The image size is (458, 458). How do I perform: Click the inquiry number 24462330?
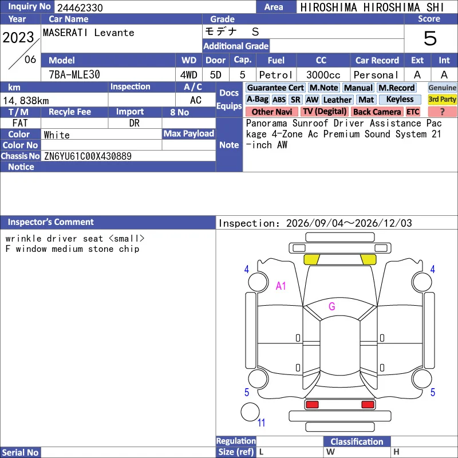pyautogui.click(x=80, y=7)
